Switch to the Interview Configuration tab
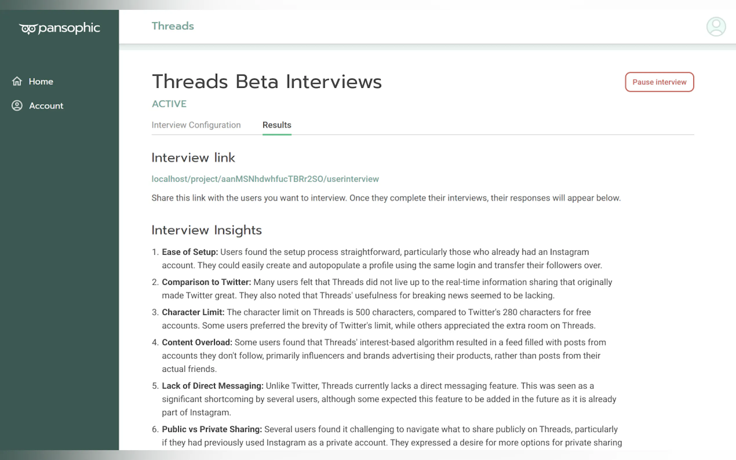The image size is (736, 460). [196, 125]
